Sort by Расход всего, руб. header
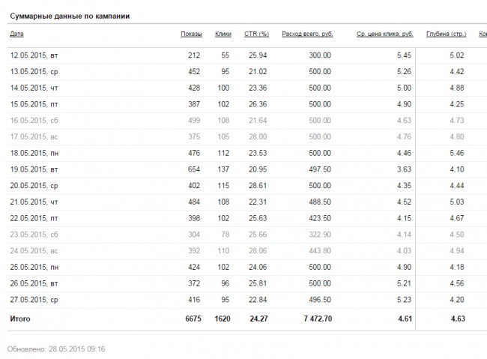Image resolution: width=487 pixels, height=359 pixels. coord(307,34)
